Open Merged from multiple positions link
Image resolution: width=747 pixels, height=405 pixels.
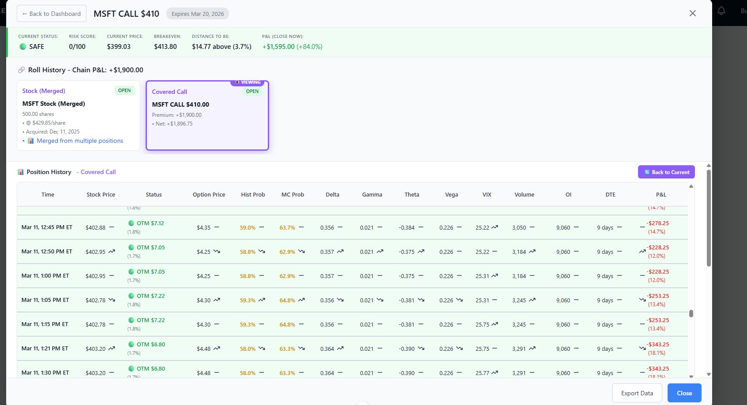[80, 141]
